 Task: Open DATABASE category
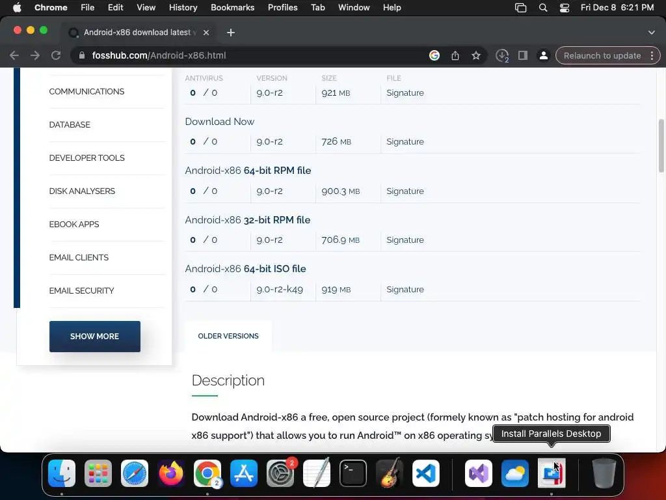pos(70,124)
